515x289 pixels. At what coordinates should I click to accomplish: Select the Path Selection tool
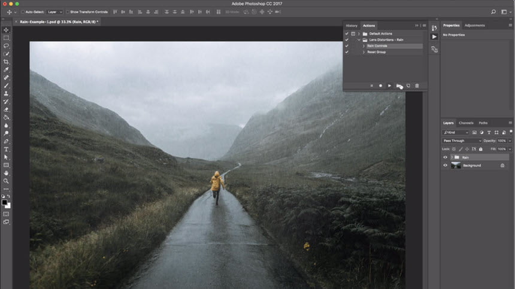coord(6,157)
